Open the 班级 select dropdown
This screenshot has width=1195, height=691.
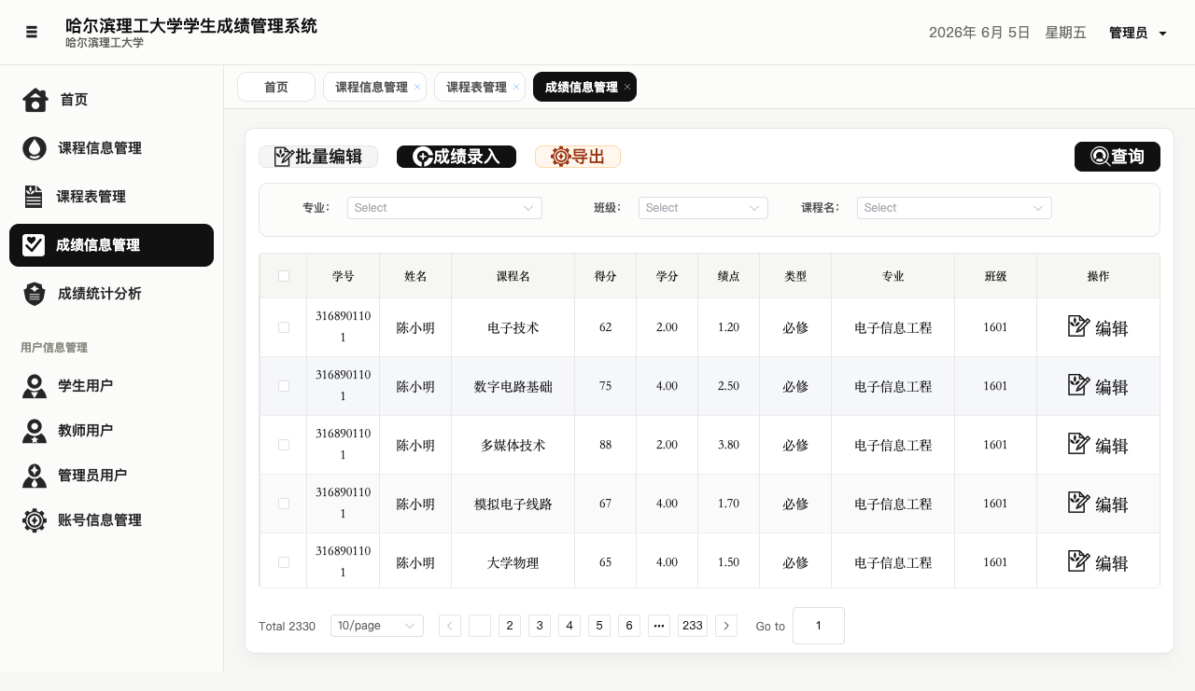703,208
